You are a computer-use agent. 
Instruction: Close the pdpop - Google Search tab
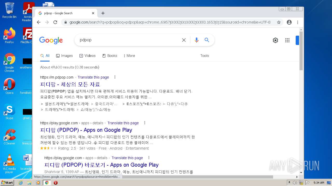tap(93, 13)
